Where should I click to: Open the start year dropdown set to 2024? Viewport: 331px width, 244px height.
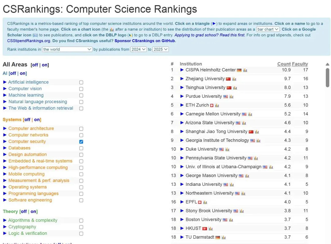pyautogui.click(x=139, y=49)
